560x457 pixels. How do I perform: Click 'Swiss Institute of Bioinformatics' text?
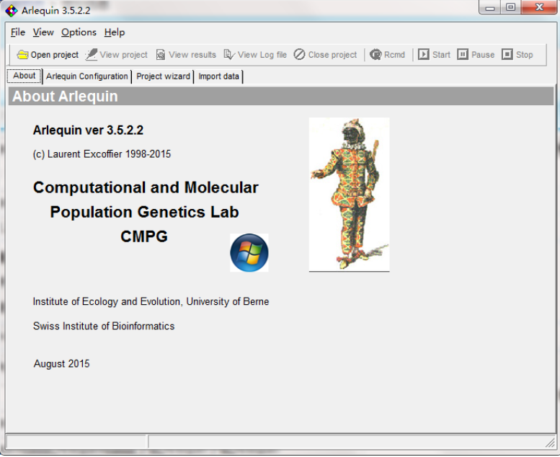pos(104,326)
